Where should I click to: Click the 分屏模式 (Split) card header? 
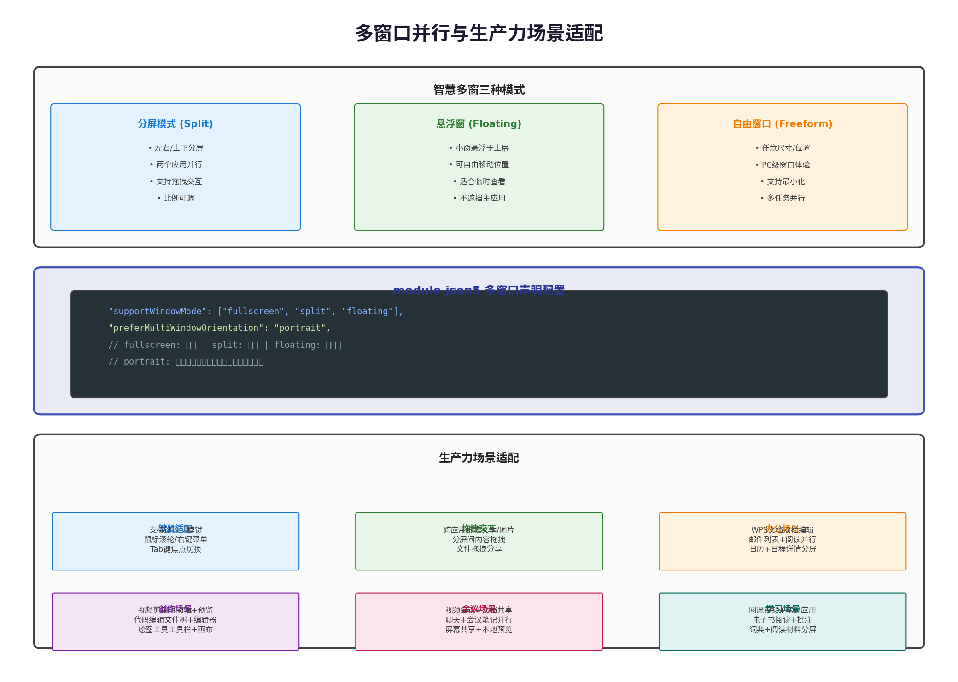175,124
